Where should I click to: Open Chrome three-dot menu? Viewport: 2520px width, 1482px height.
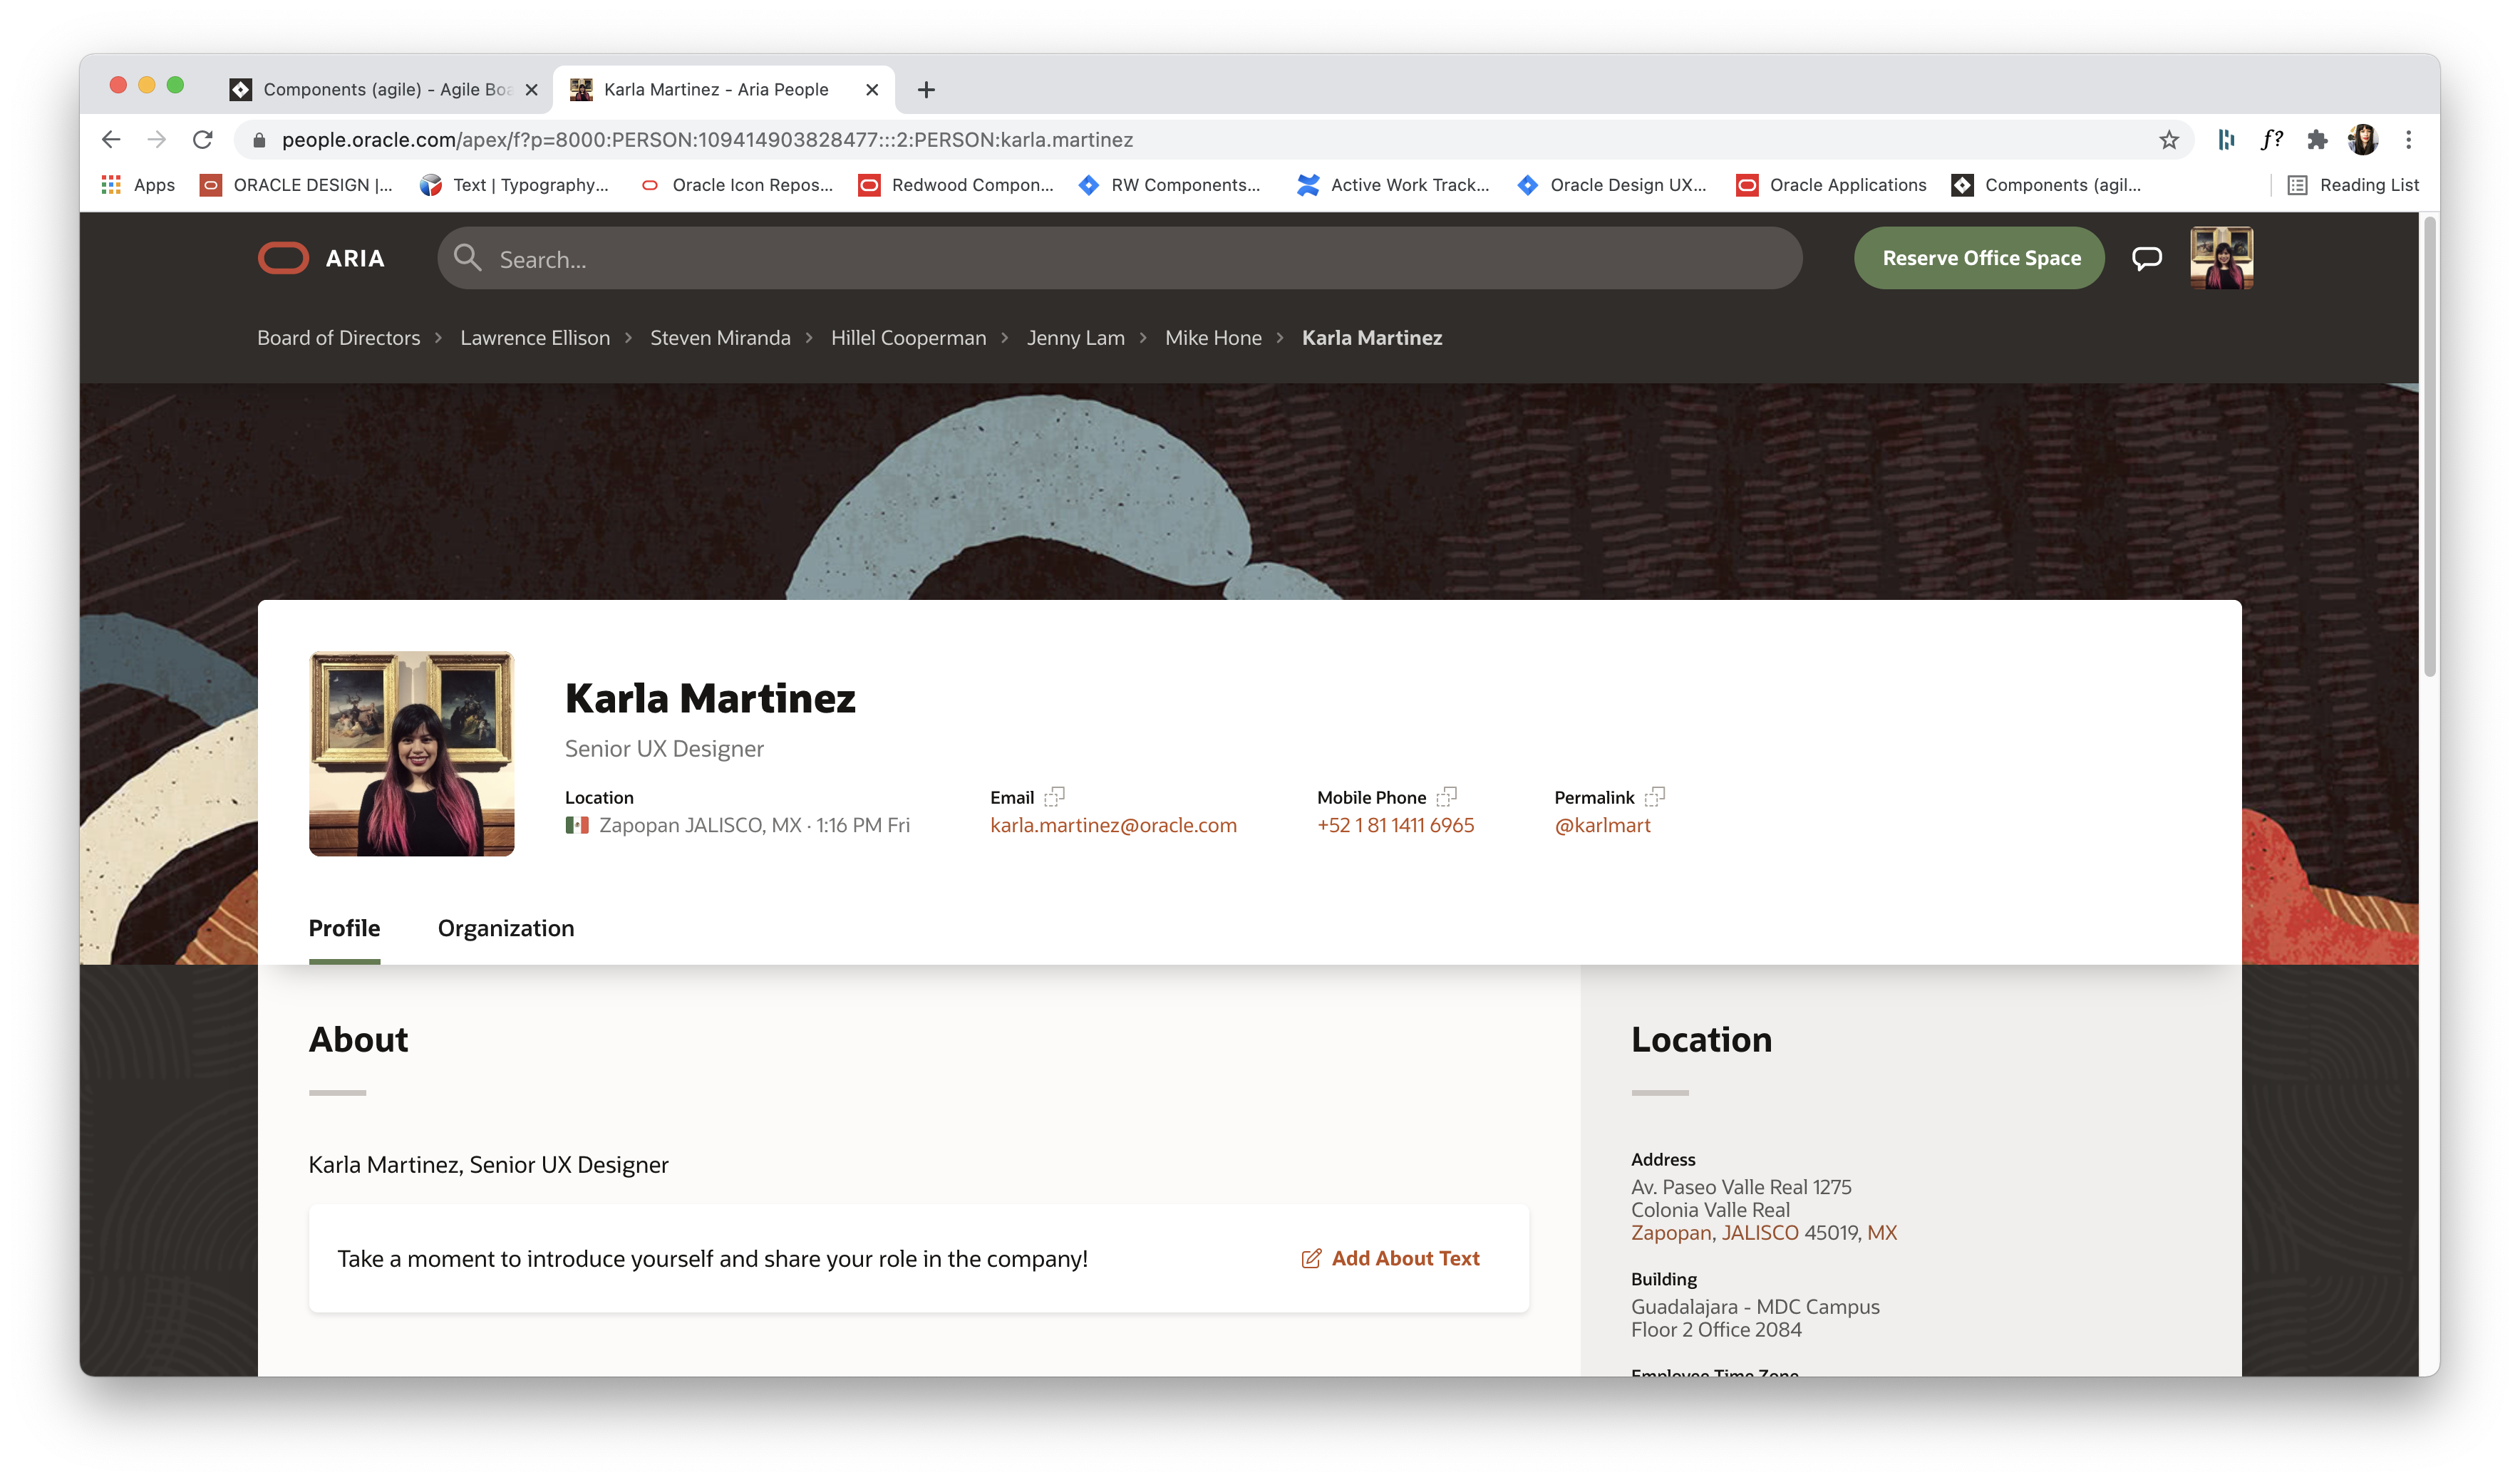[2408, 140]
